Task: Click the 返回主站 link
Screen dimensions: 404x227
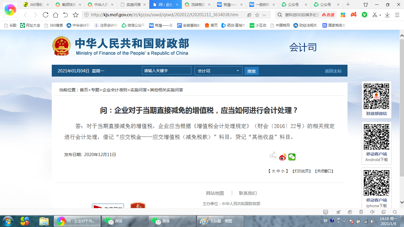Action: 333,71
